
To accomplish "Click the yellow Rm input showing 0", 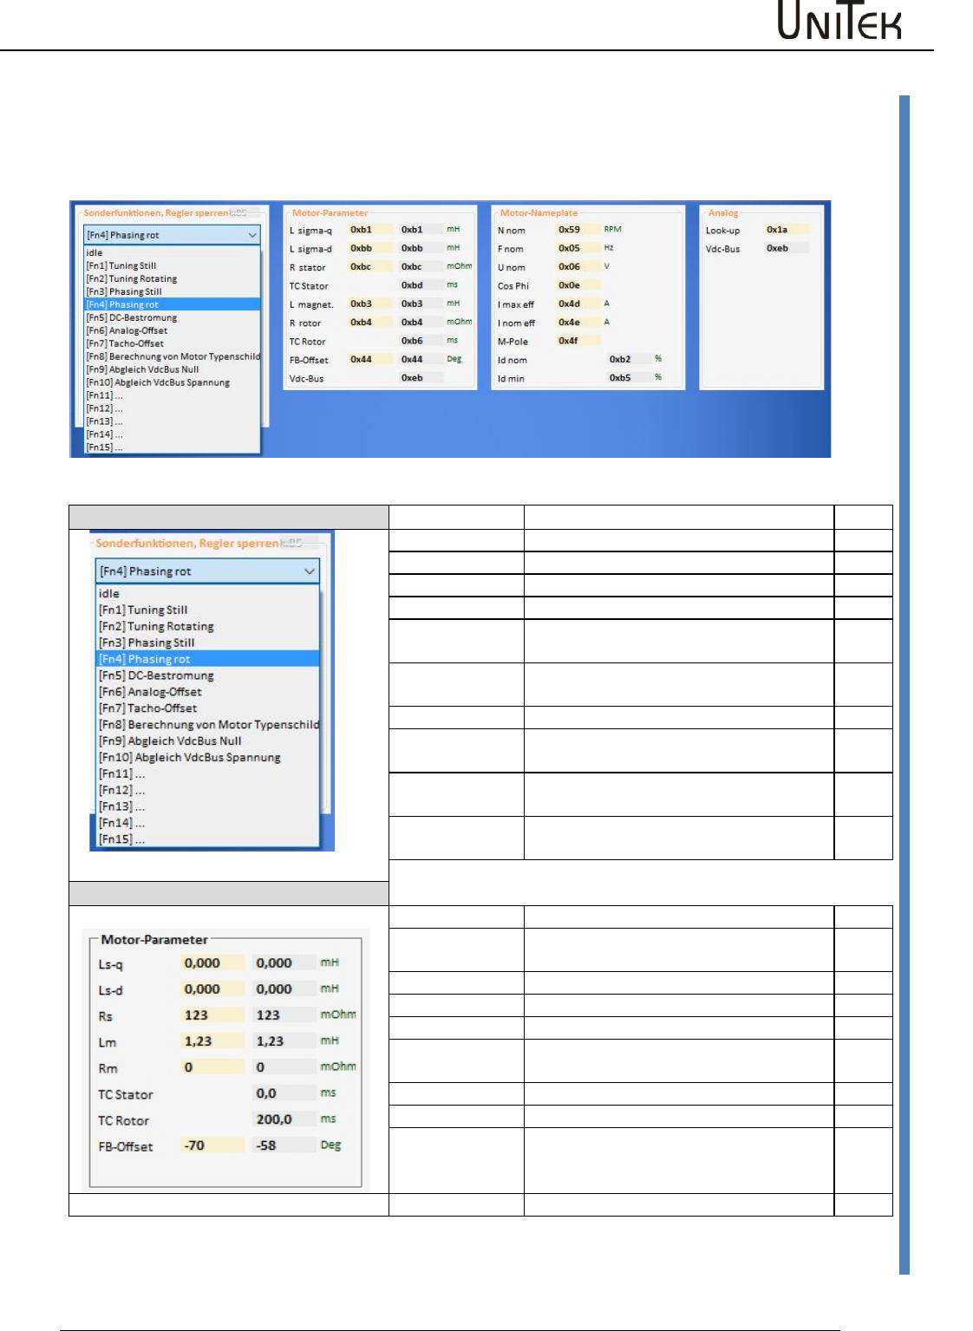I will tap(213, 1067).
